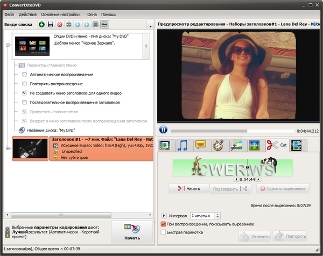Open the Основные настройки menu
This screenshot has height=256, width=323.
click(60, 14)
